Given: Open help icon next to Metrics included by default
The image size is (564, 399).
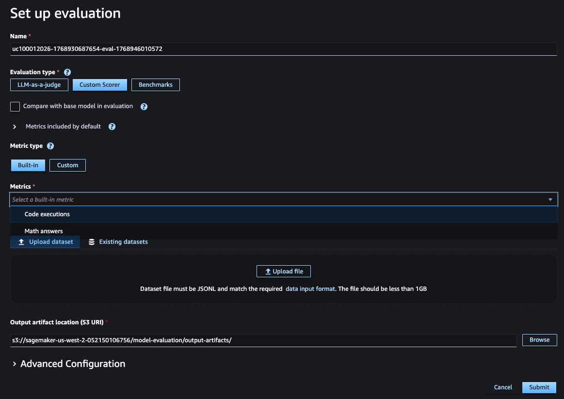Looking at the screenshot, I should 112,127.
